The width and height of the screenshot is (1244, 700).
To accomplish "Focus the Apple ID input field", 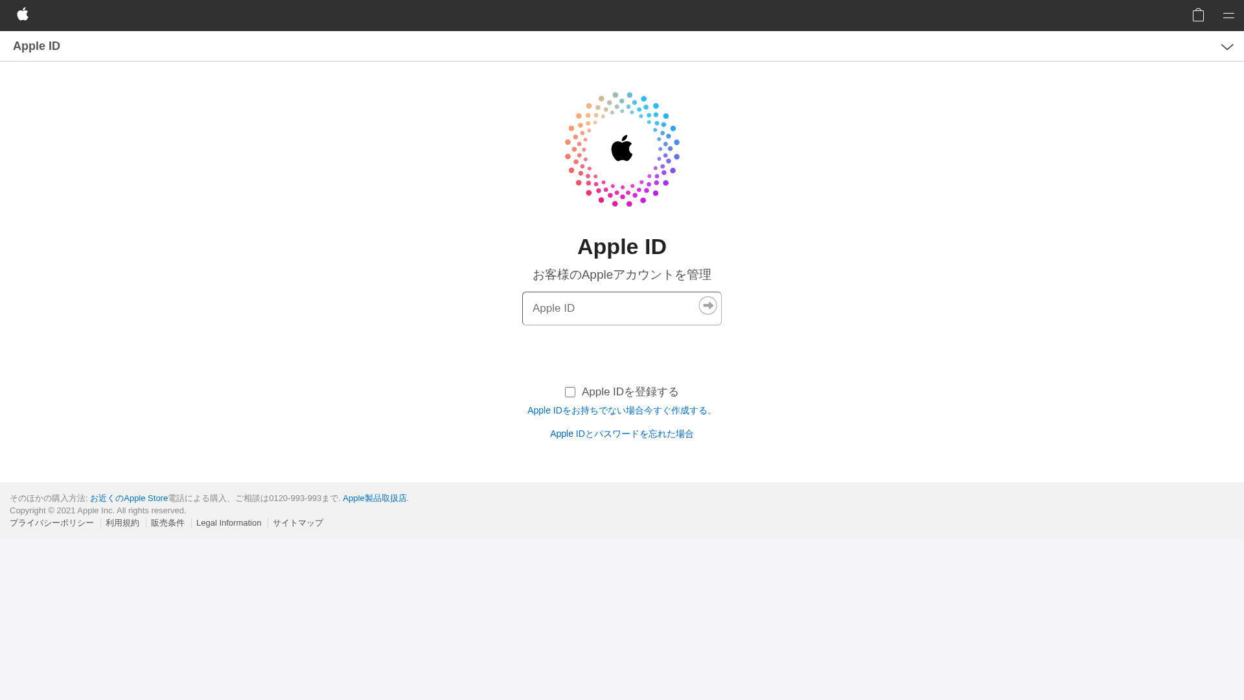I will tap(621, 309).
